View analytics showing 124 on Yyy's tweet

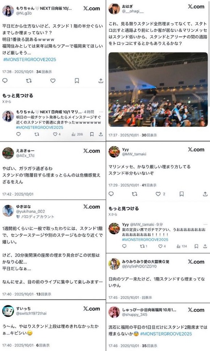tap(182, 246)
